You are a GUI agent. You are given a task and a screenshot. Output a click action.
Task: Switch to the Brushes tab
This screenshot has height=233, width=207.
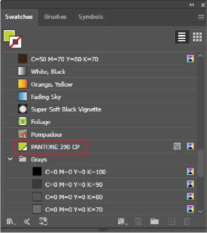pos(55,17)
